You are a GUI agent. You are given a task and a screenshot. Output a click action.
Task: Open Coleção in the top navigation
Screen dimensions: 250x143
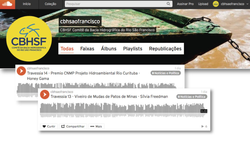pos(50,4)
